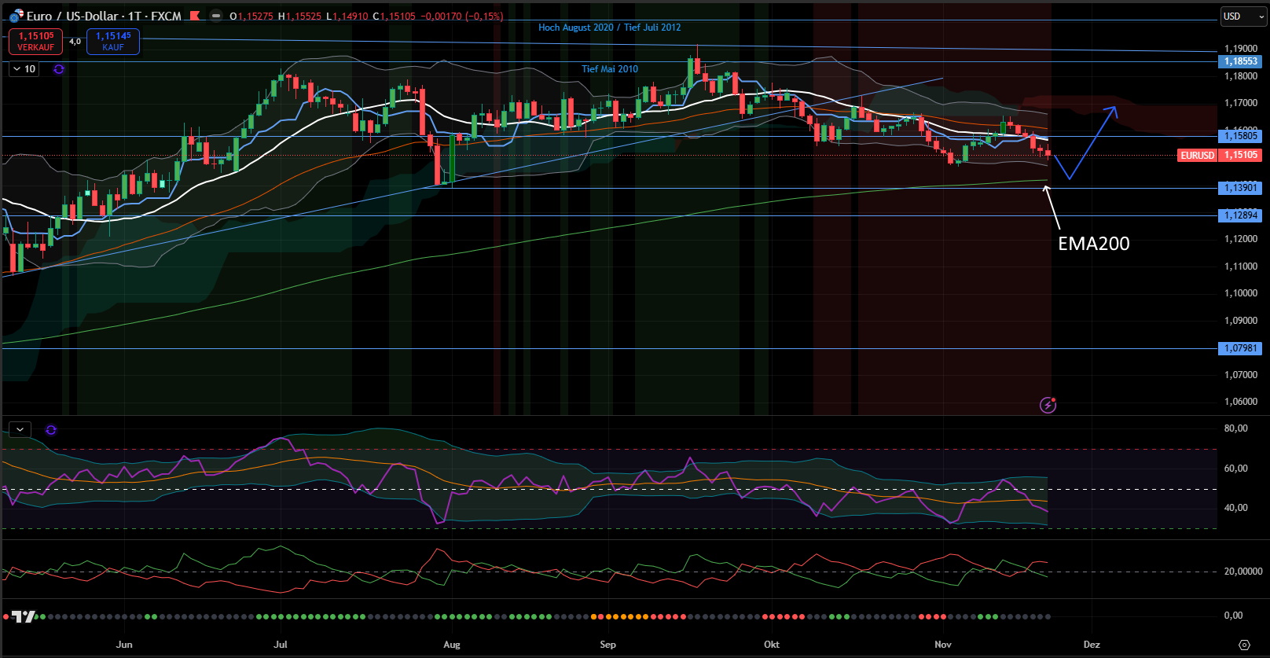Click the red VERKAUF sell button

tap(35, 42)
